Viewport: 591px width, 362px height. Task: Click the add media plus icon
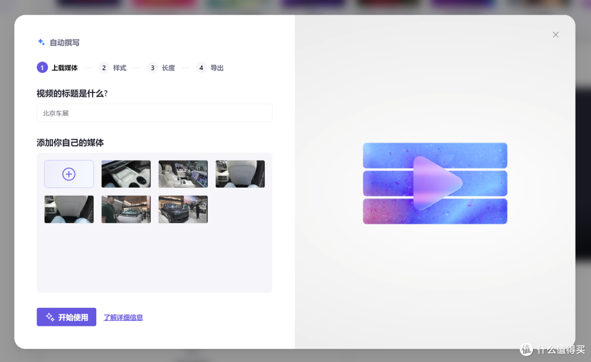[69, 174]
